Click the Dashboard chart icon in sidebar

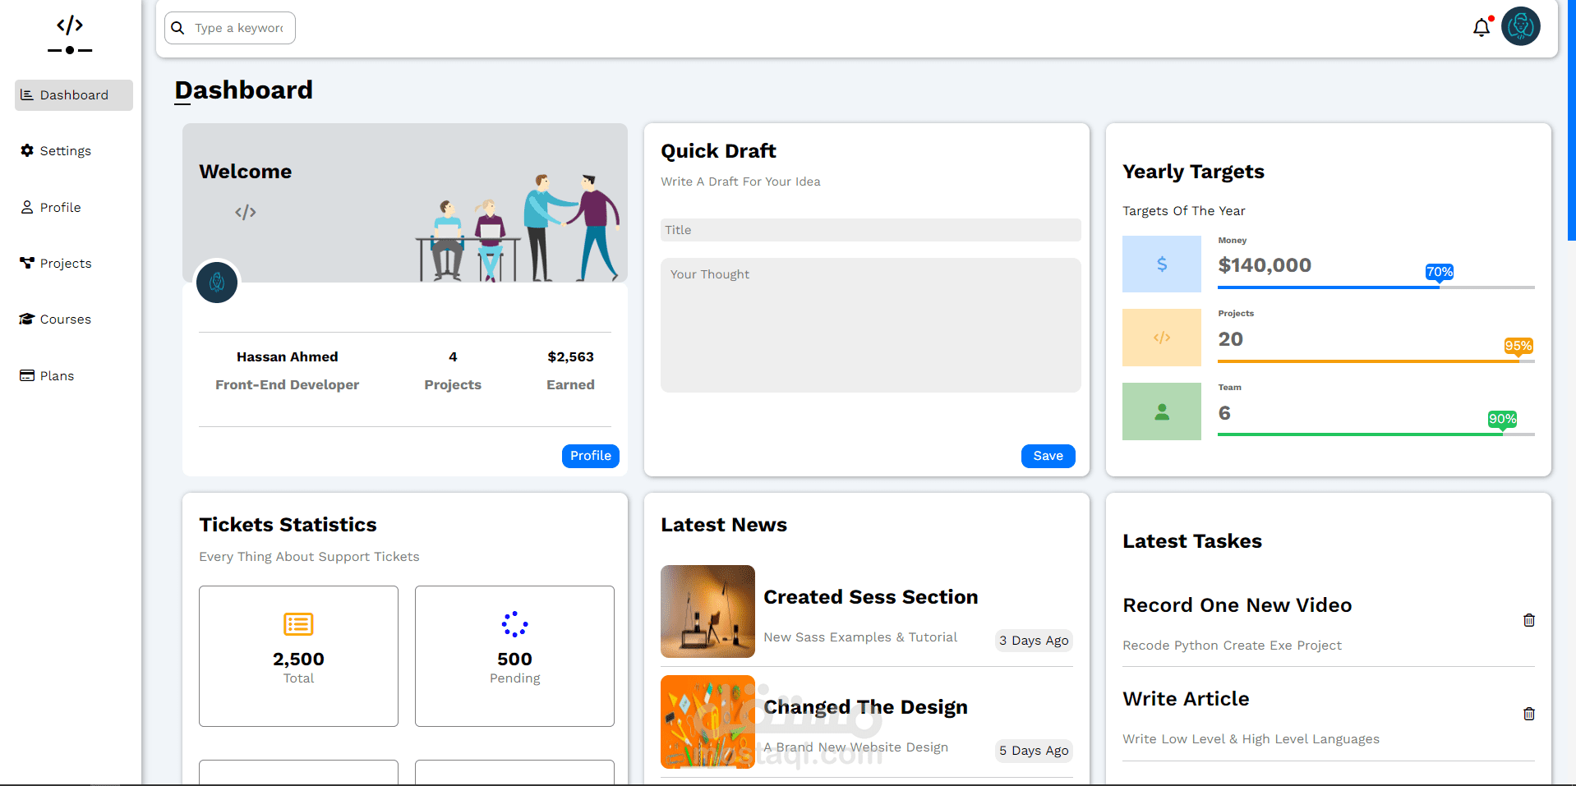[27, 95]
